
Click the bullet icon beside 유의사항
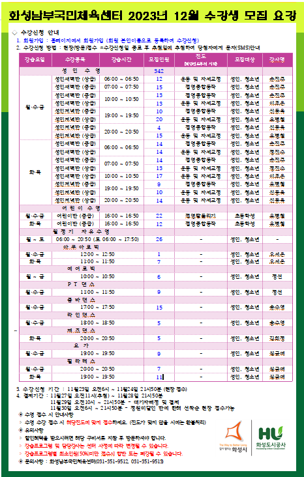[x=21, y=431]
